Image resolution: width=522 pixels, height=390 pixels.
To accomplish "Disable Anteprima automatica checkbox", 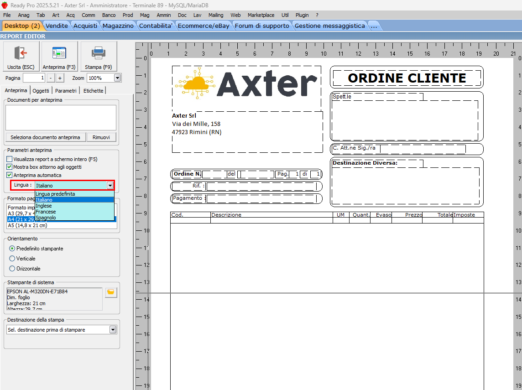I will (10, 175).
